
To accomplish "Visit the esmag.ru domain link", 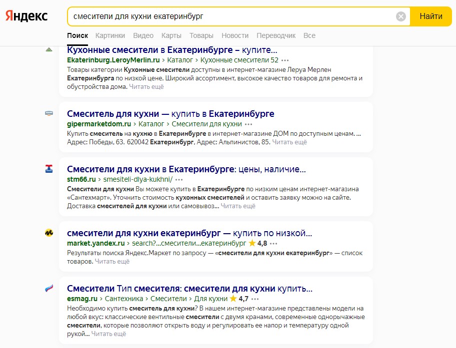I will click(x=82, y=299).
